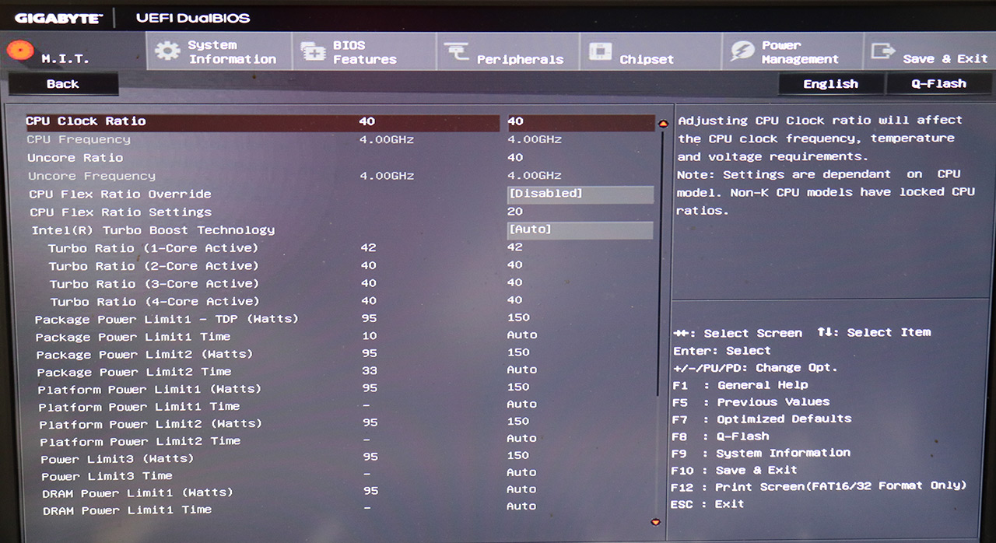Screen dimensions: 996x543
Task: Click the scroll up arrow of settings list
Action: pyautogui.click(x=664, y=123)
